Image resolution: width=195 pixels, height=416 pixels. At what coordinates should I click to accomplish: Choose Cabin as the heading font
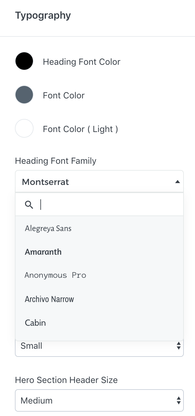pyautogui.click(x=35, y=323)
